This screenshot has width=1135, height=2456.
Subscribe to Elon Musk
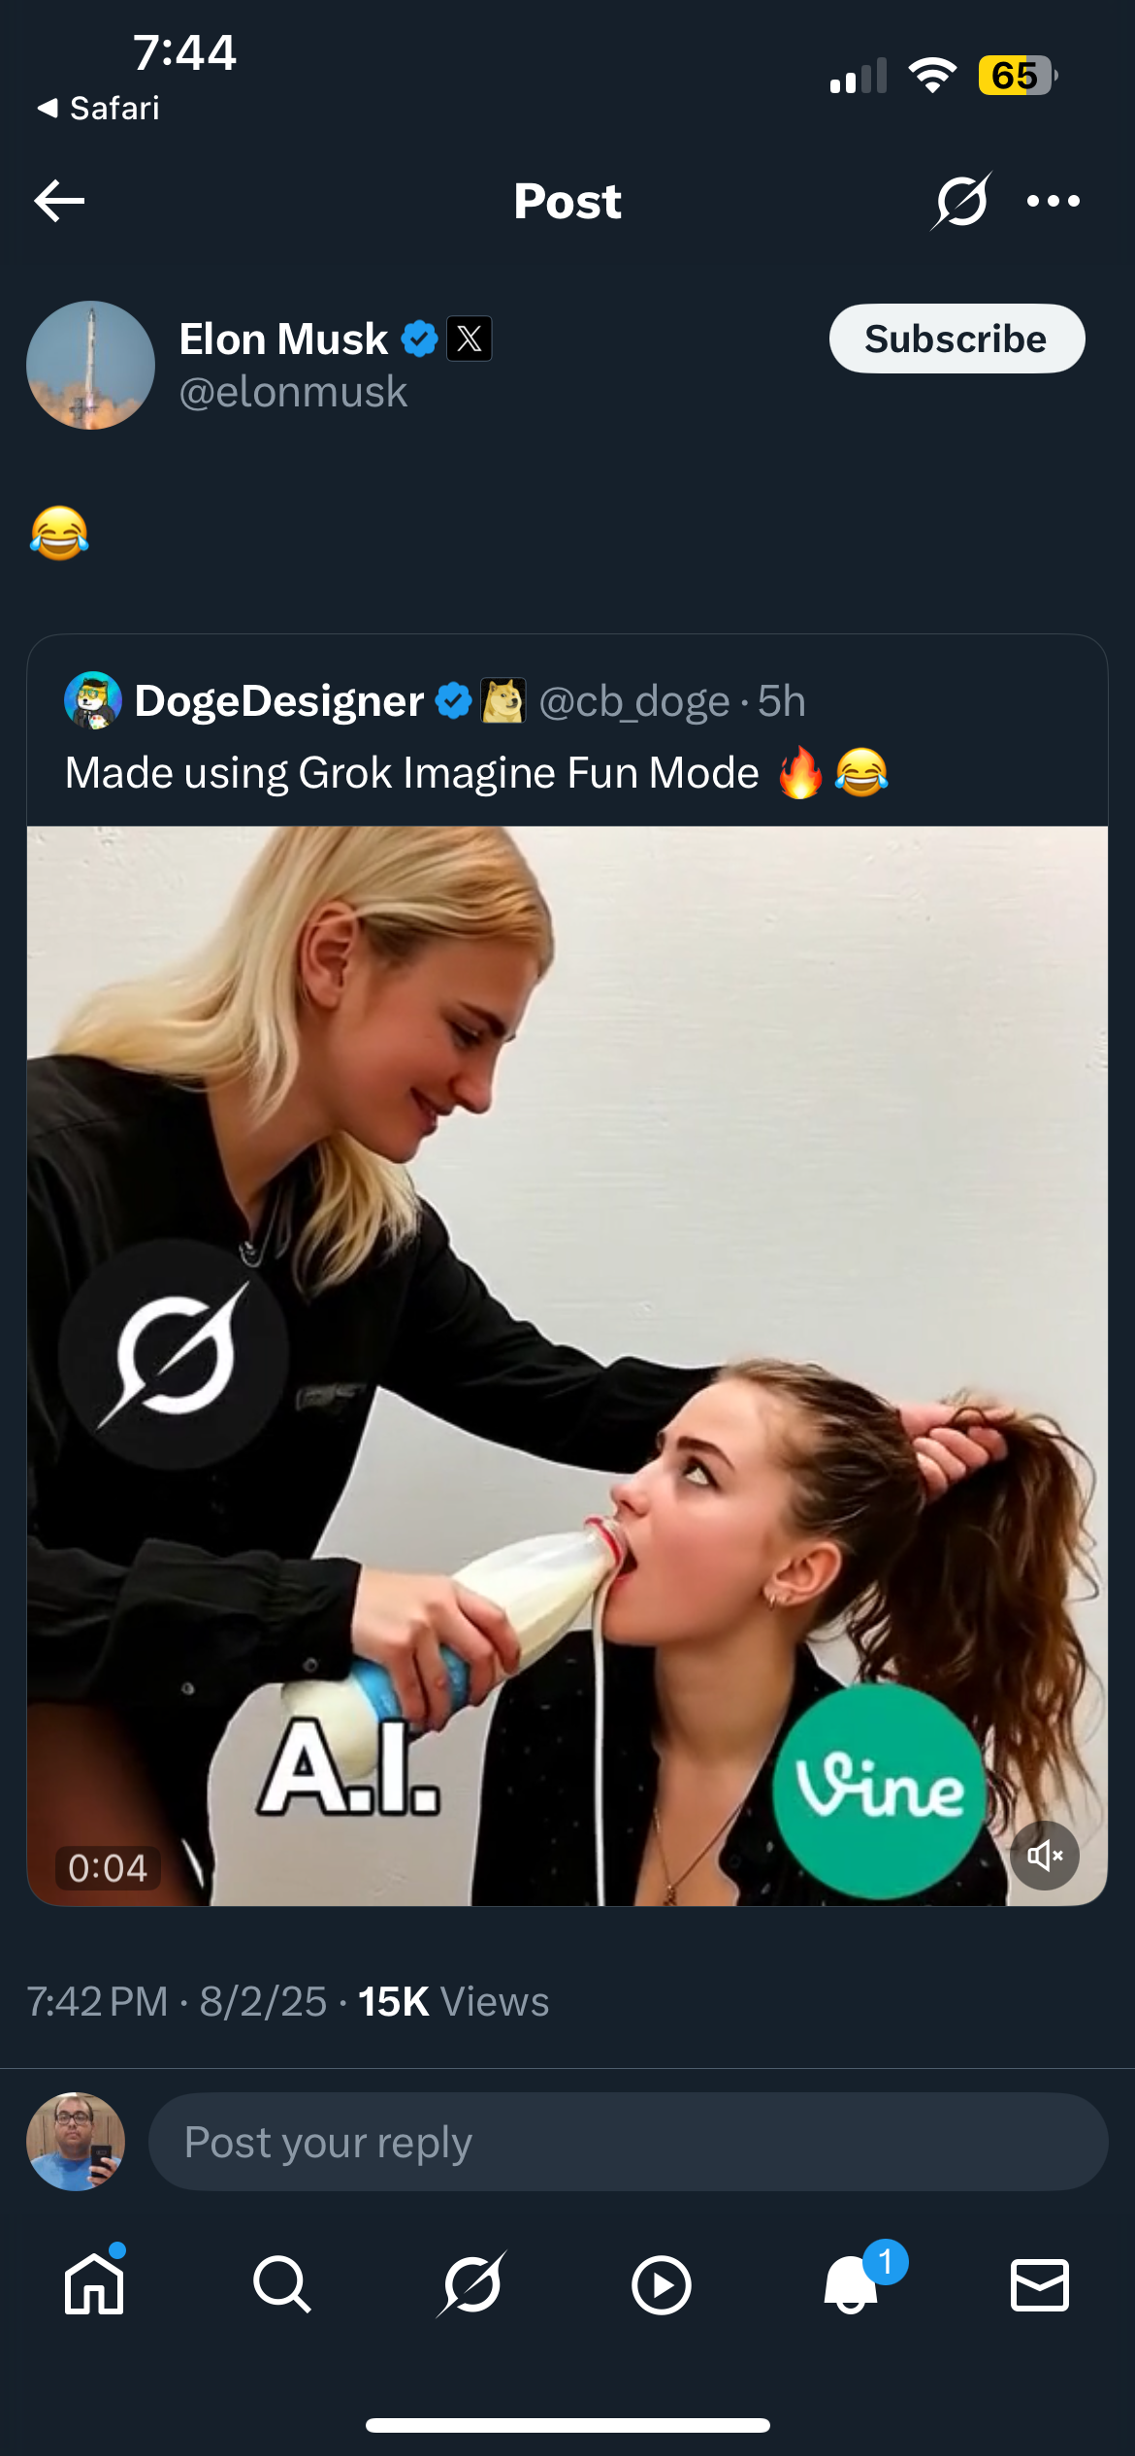(957, 339)
